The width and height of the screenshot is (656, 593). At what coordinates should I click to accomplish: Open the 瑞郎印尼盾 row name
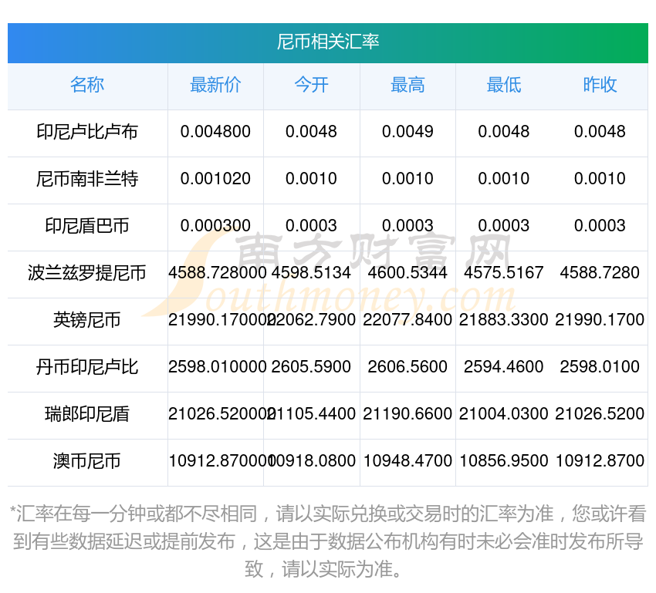[x=87, y=414]
